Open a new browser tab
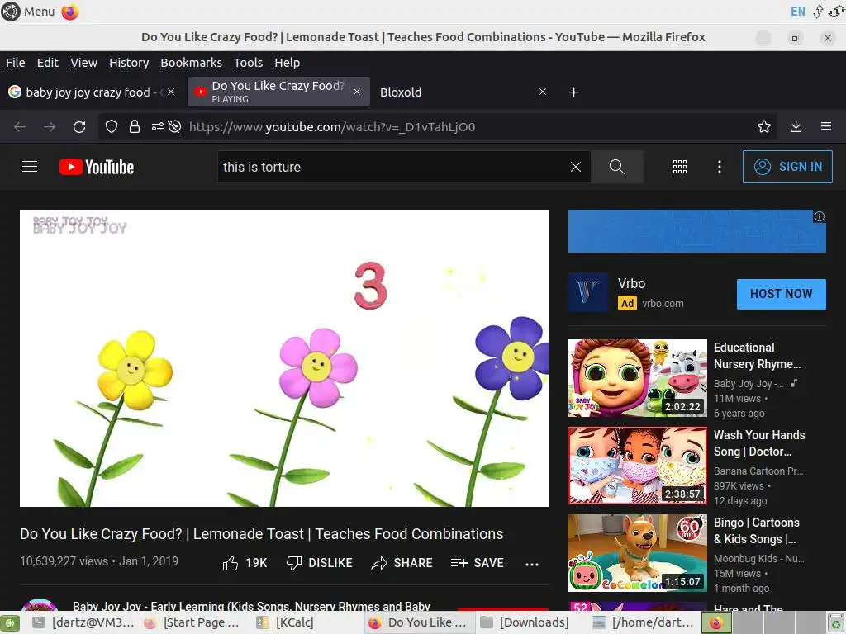This screenshot has width=846, height=634. 574,92
